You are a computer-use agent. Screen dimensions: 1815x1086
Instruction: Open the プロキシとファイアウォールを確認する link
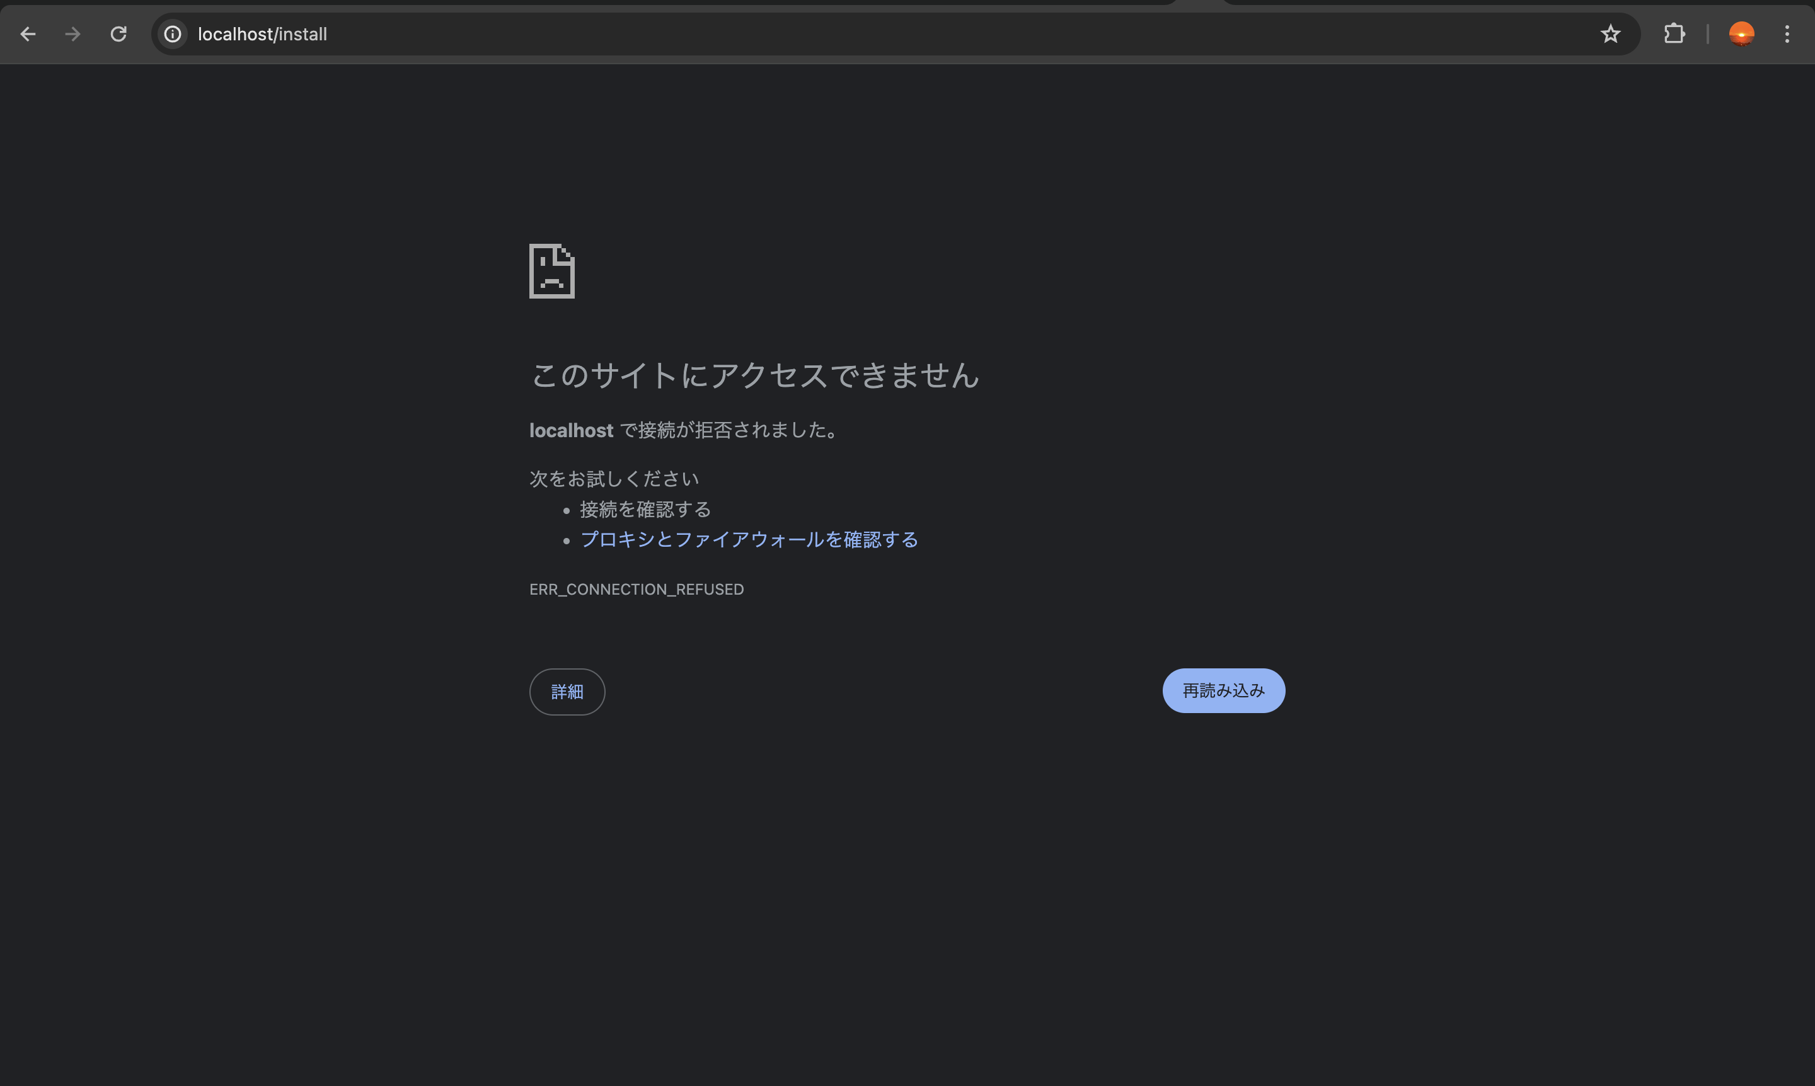[748, 539]
